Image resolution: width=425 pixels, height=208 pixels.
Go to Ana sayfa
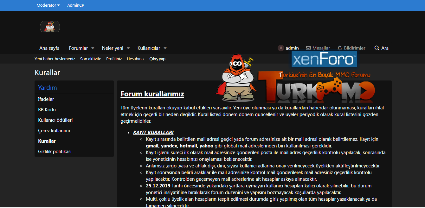[x=49, y=48]
